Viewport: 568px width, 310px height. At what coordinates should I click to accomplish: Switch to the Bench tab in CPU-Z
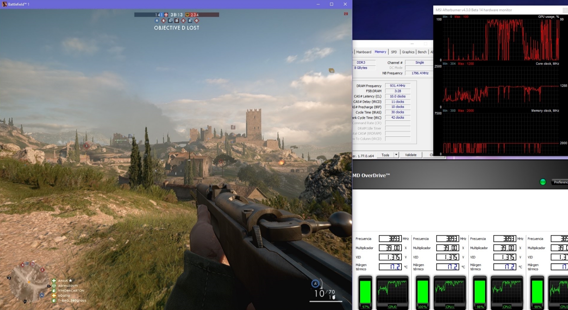(x=422, y=52)
